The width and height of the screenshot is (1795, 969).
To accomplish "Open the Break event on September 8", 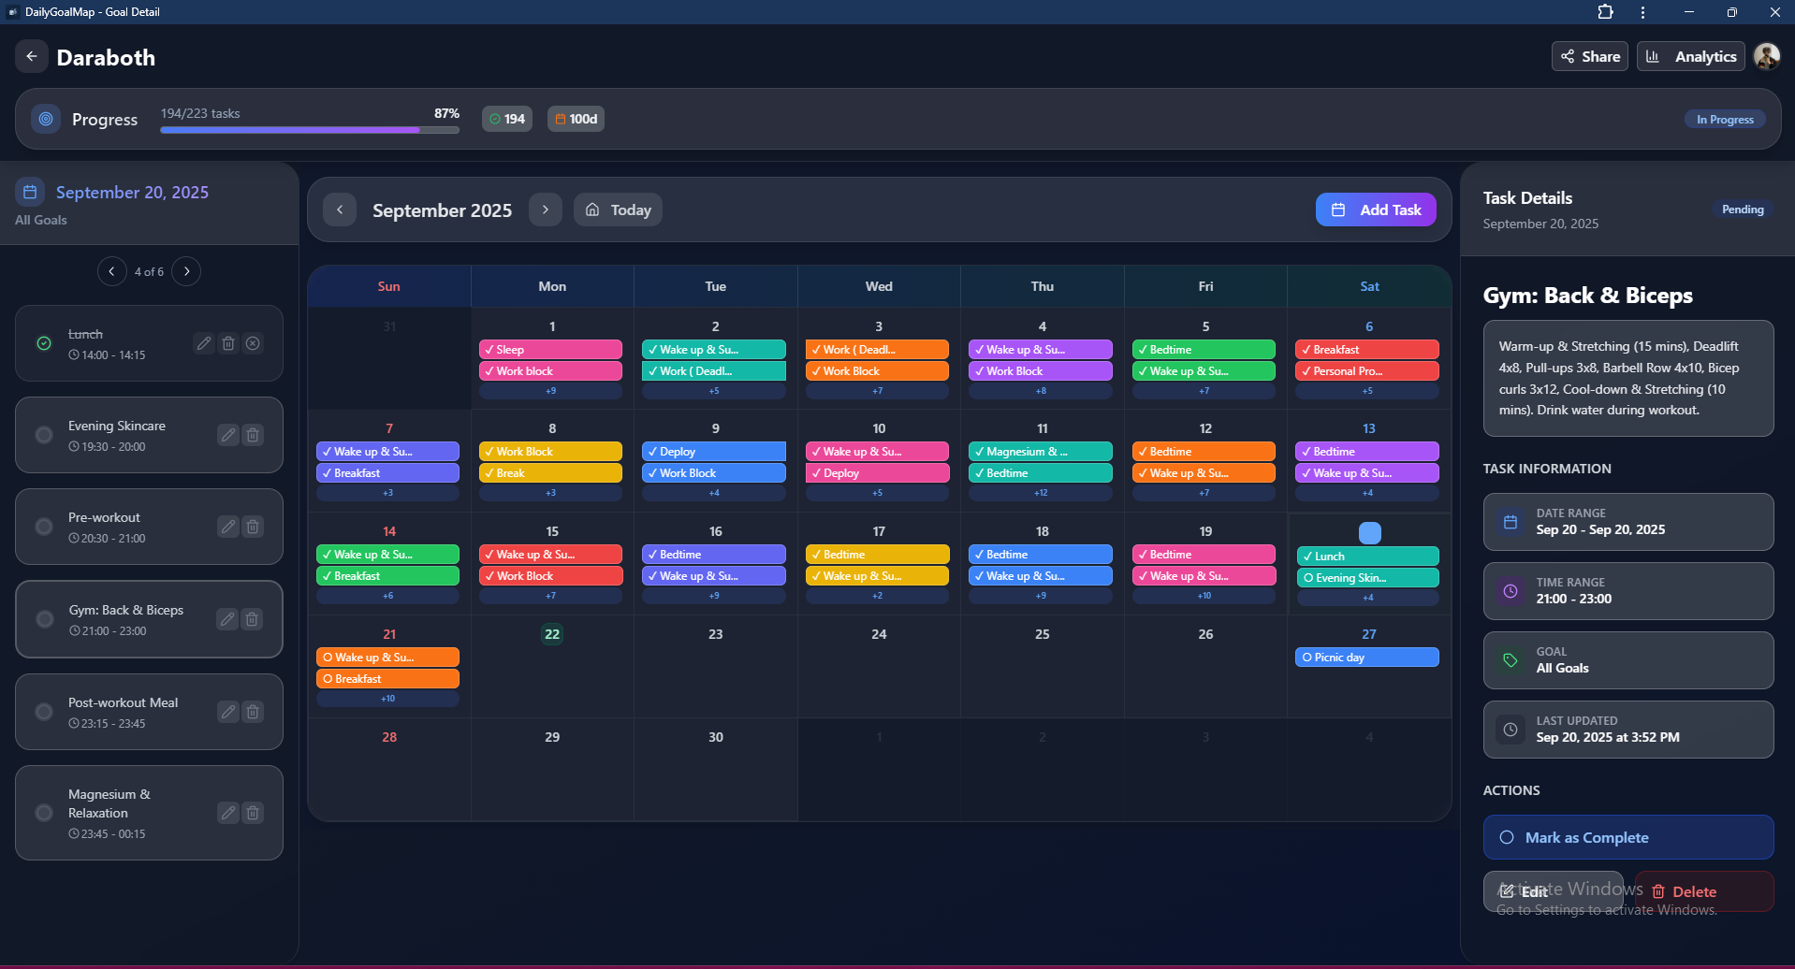I will (x=550, y=473).
